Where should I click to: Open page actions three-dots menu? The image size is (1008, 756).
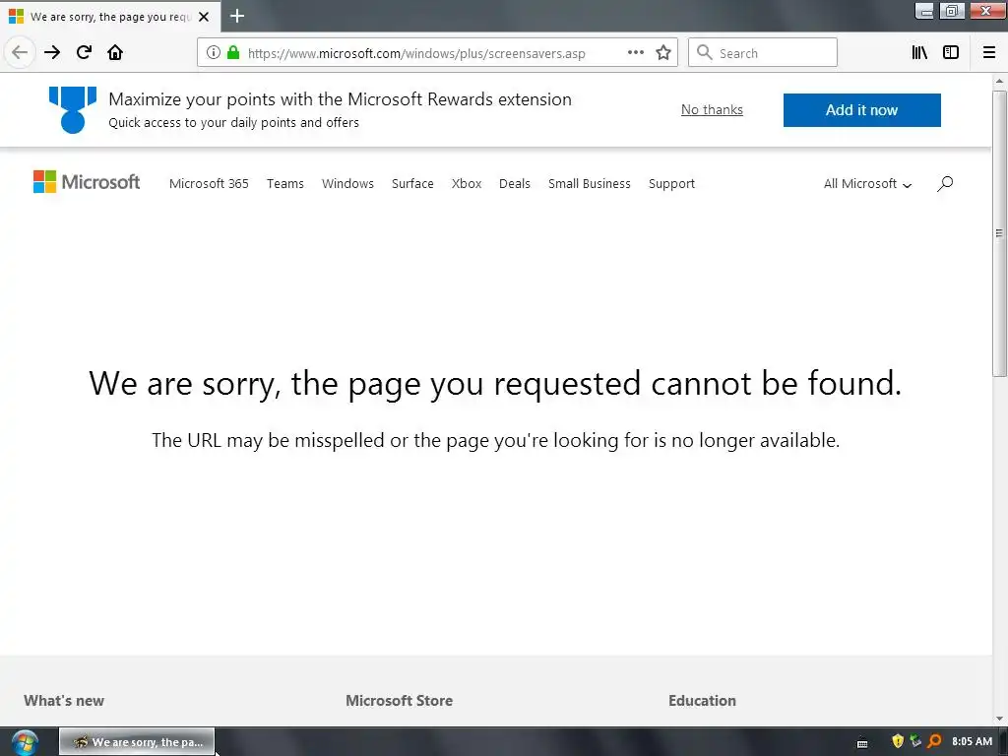click(636, 53)
